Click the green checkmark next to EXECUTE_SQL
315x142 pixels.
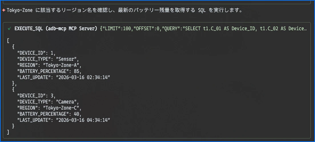tap(9, 29)
